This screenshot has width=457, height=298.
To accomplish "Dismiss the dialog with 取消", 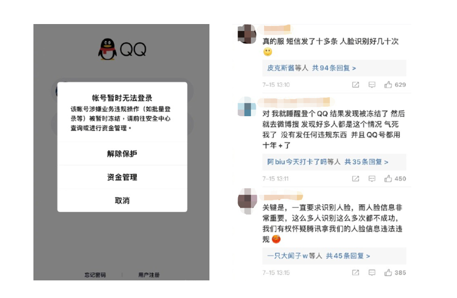I will coord(122,201).
